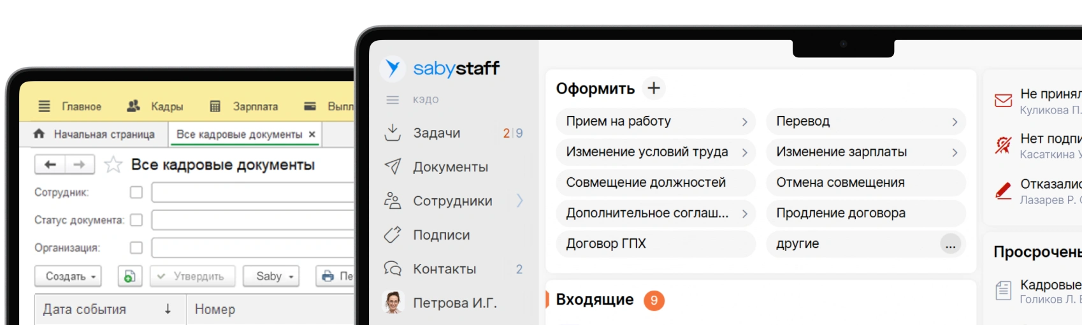Close the Все кадровые документы tab
The height and width of the screenshot is (325, 1082).
coord(312,134)
